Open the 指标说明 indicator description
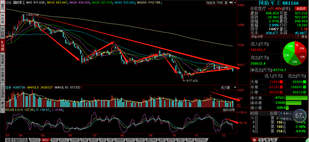309x142 pixels. (x=229, y=110)
